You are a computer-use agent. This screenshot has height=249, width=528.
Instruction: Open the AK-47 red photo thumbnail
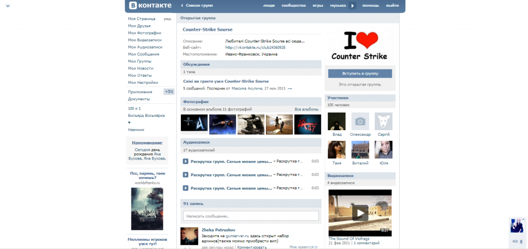click(307, 124)
